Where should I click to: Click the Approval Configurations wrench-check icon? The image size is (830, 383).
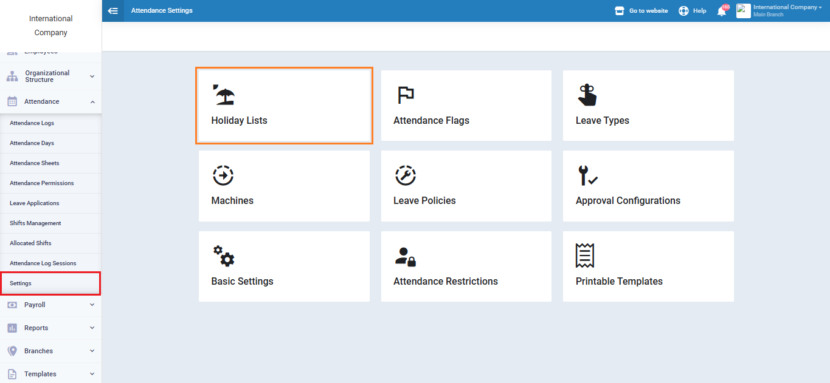coord(587,175)
